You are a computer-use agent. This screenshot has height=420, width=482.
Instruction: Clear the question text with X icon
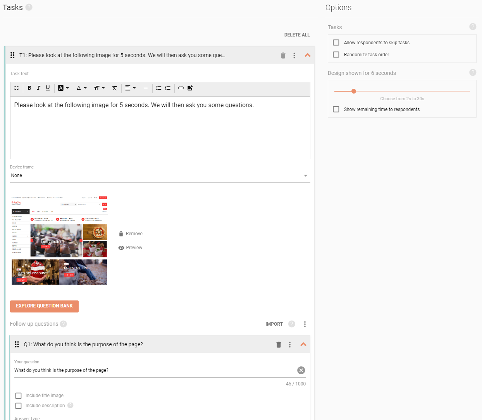[x=301, y=370]
